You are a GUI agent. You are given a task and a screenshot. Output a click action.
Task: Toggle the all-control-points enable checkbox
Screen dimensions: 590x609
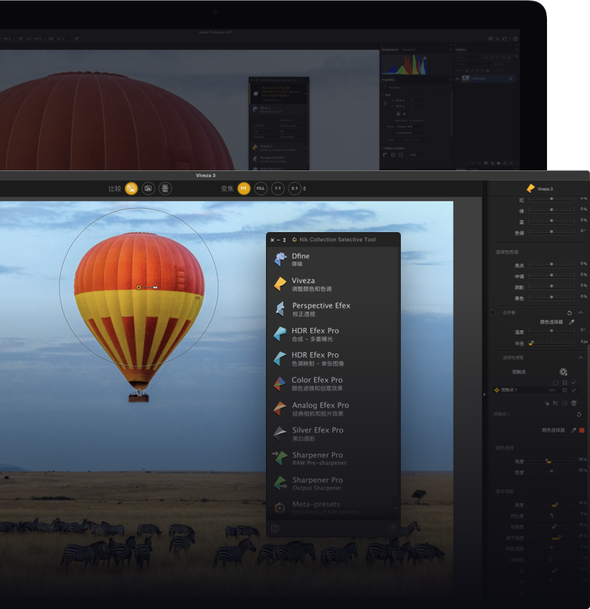coord(573,383)
